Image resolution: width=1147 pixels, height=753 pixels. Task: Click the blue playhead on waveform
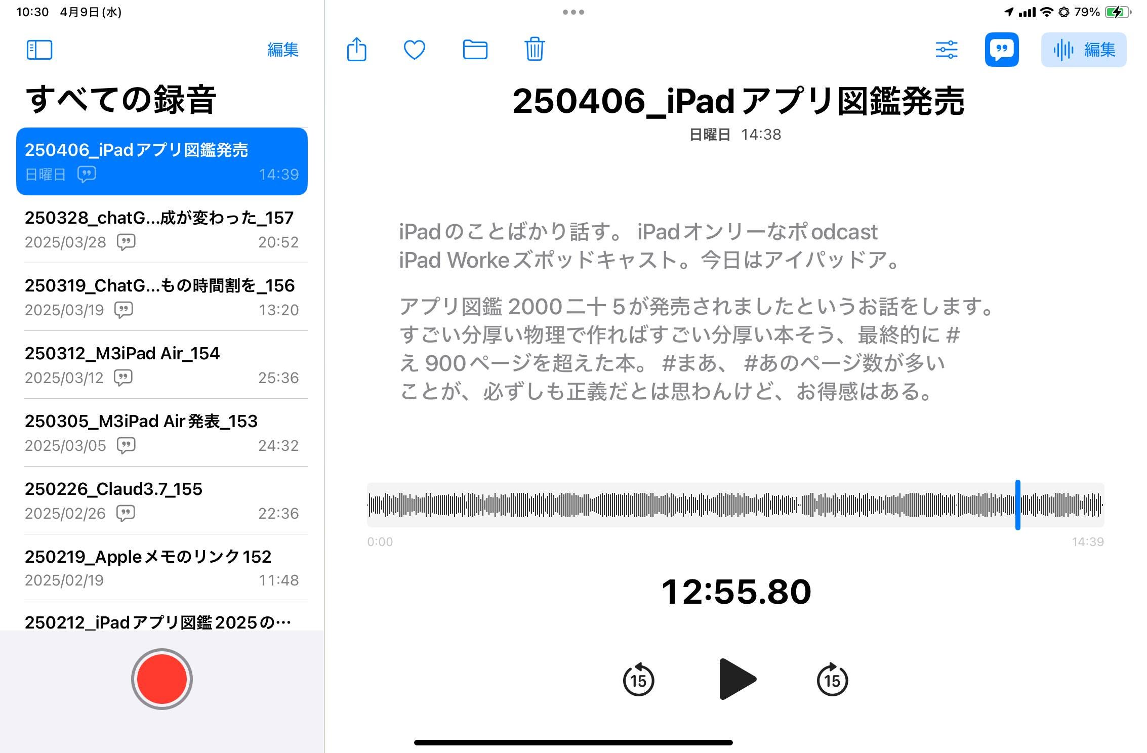(x=1017, y=505)
